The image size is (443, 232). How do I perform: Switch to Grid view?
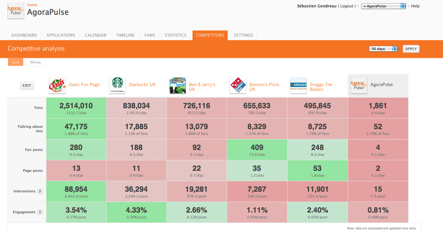point(16,62)
